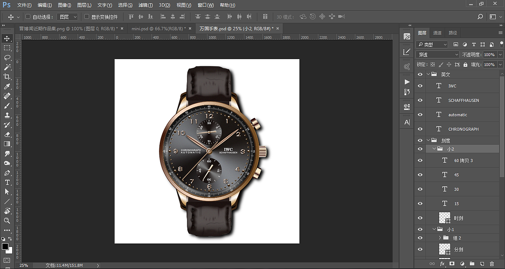Screen dimensions: 505x269
Task: Select the Clone Stamp tool
Action: point(7,115)
